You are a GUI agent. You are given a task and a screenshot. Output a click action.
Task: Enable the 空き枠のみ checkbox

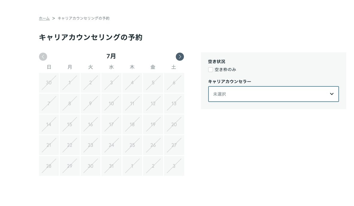211,70
